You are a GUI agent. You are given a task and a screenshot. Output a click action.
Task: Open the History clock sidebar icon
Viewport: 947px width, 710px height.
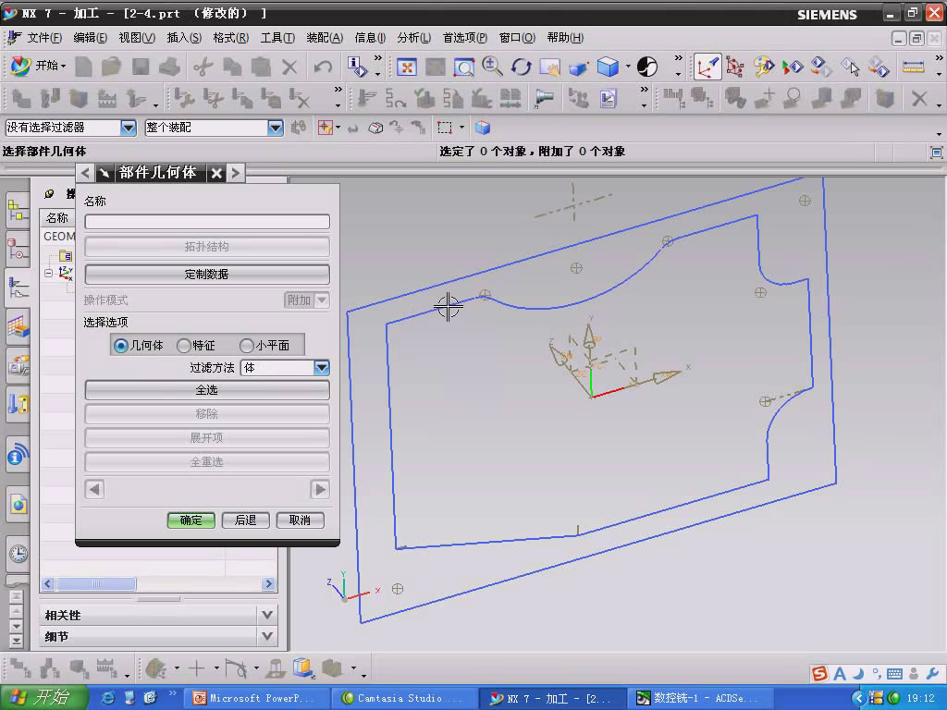click(18, 553)
